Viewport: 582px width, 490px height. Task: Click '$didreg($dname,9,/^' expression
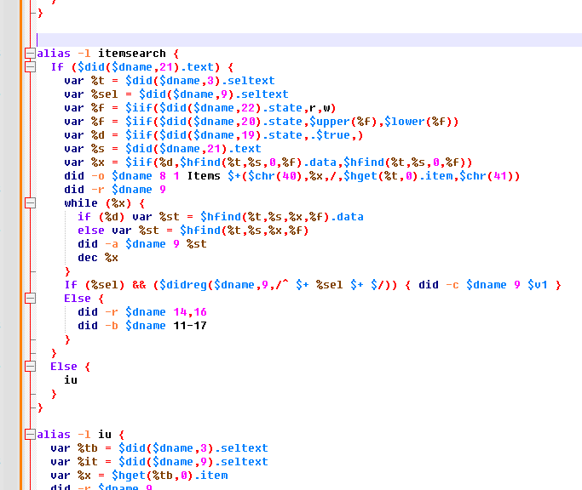point(224,285)
